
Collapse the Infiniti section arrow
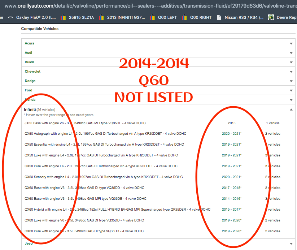291,109
